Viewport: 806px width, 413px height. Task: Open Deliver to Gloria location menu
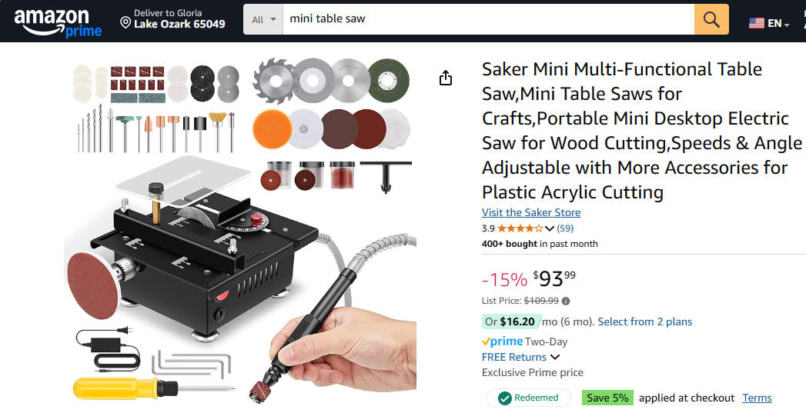click(x=172, y=19)
